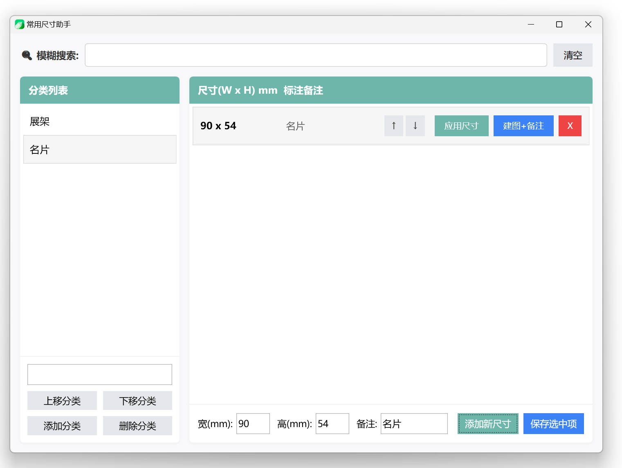This screenshot has height=468, width=622.
Task: Select the 名片 category in the list
Action: click(100, 149)
